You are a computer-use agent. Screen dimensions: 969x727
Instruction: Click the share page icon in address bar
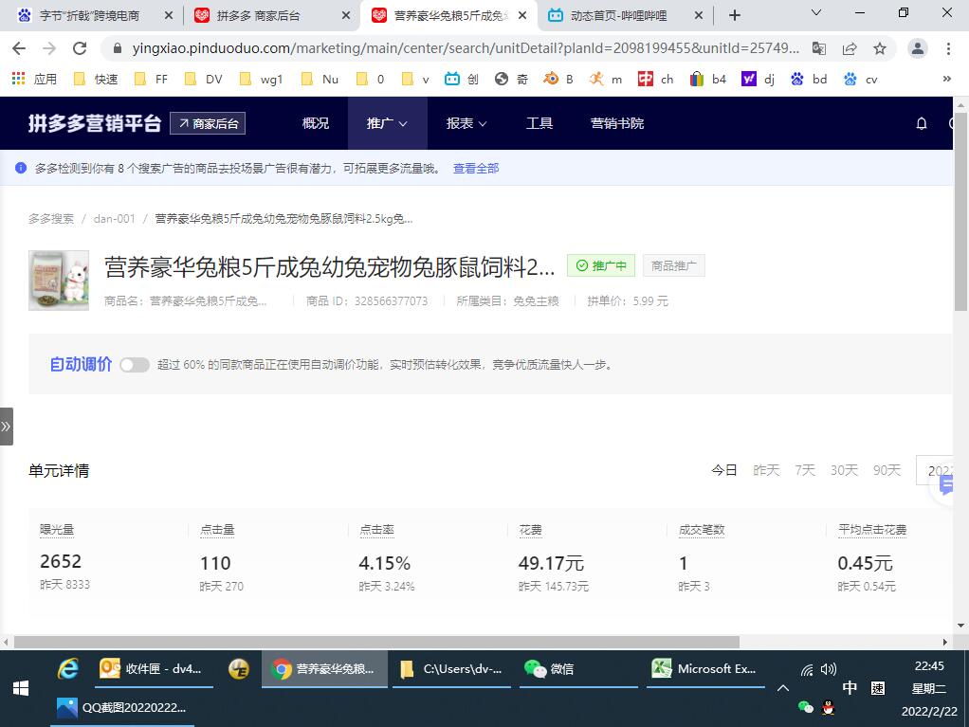(x=850, y=48)
